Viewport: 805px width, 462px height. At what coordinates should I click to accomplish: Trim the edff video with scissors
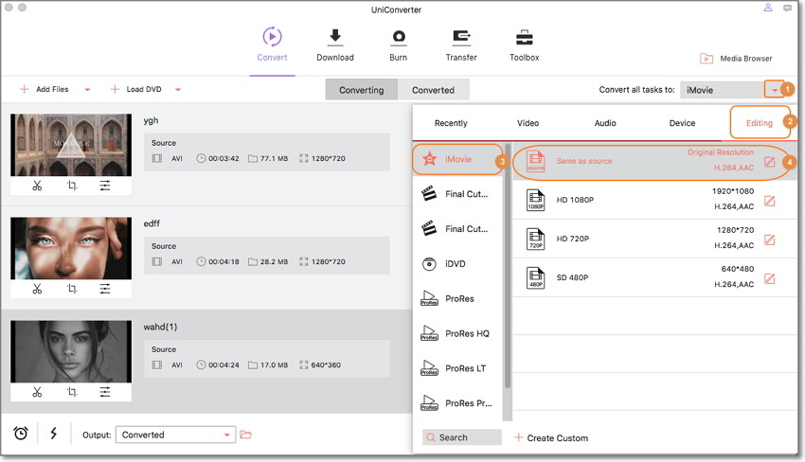(x=37, y=289)
